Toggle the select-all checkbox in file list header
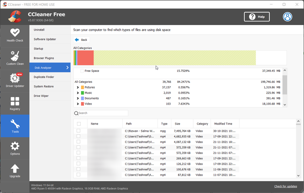This screenshot has height=193, width=304. point(78,124)
